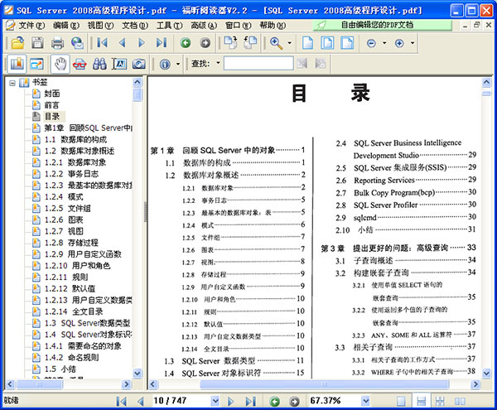Click the open file folder icon
Image resolution: width=497 pixels, height=410 pixels.
coord(17,42)
